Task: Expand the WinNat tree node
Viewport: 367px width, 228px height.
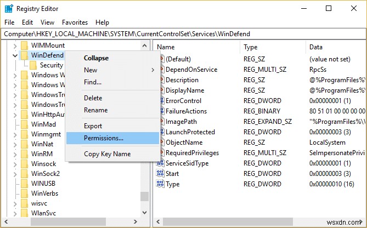Action: point(15,144)
